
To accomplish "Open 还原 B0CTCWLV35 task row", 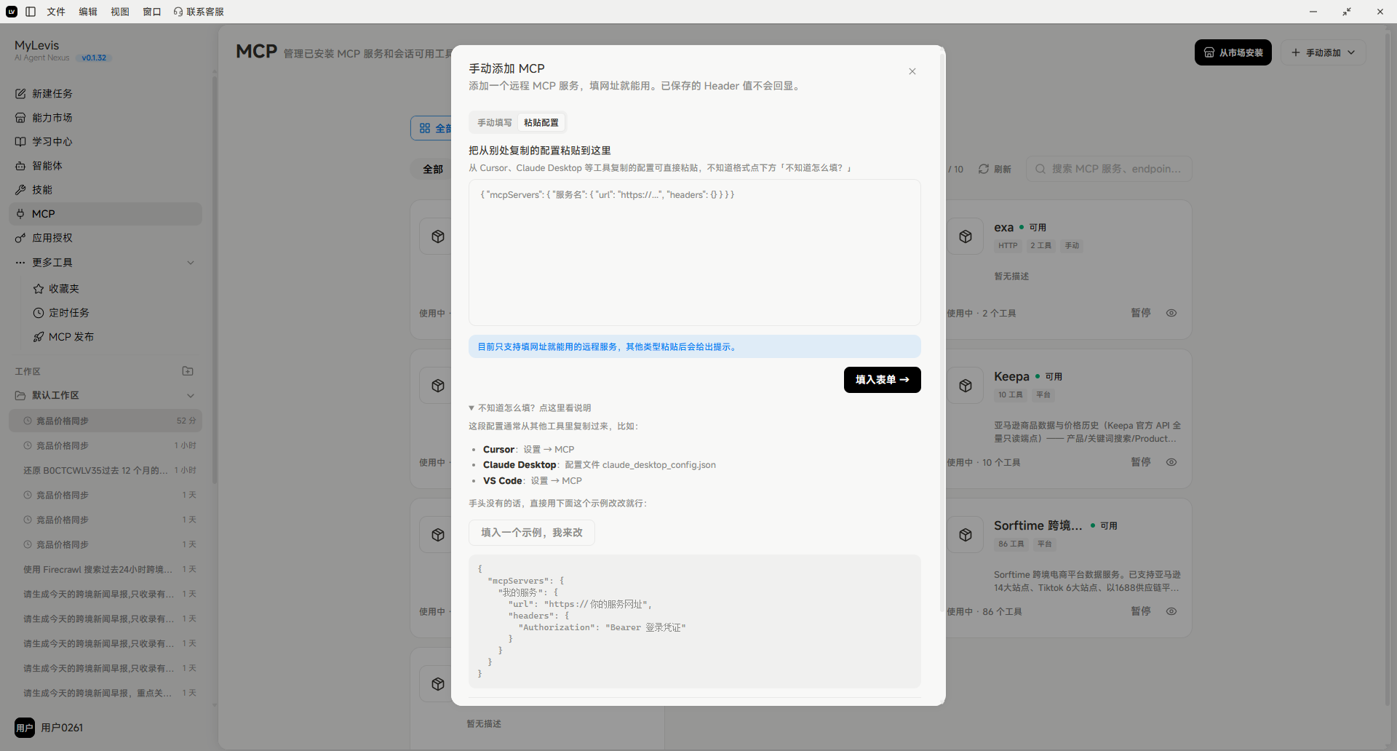I will pos(106,470).
